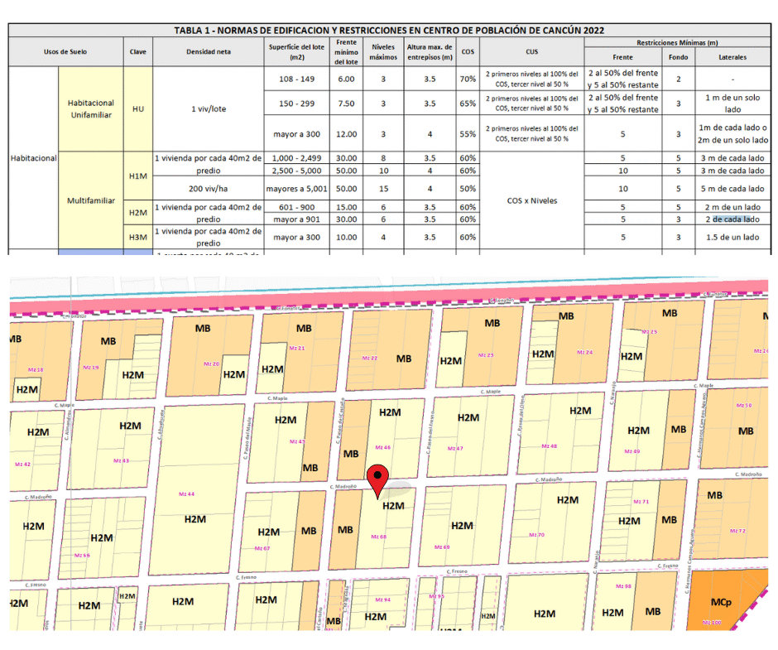
Task: Select the '55%' COS value
Action: 468,134
